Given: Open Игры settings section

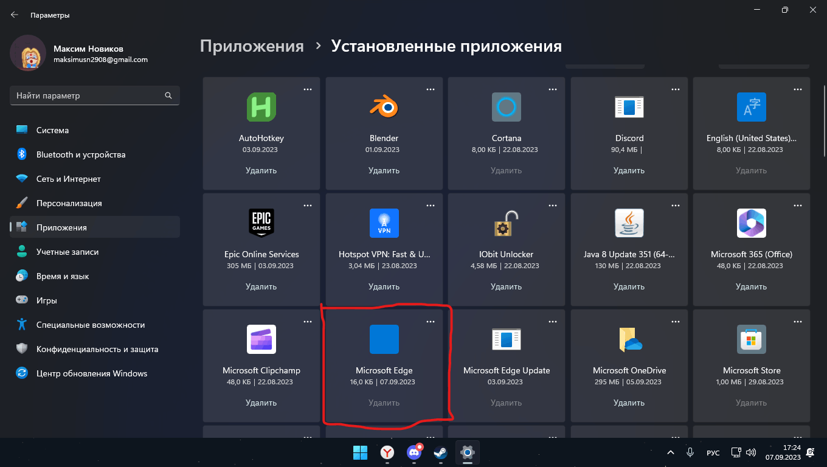Looking at the screenshot, I should [95, 300].
